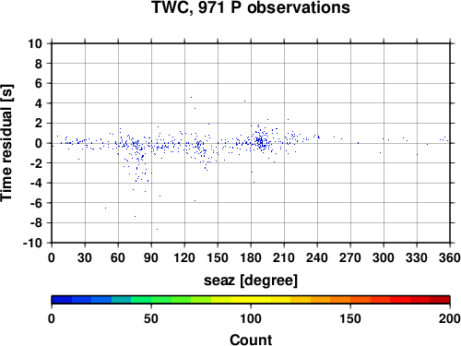Click the dark blue segment of colorbar
461x346 pixels.
[62, 300]
